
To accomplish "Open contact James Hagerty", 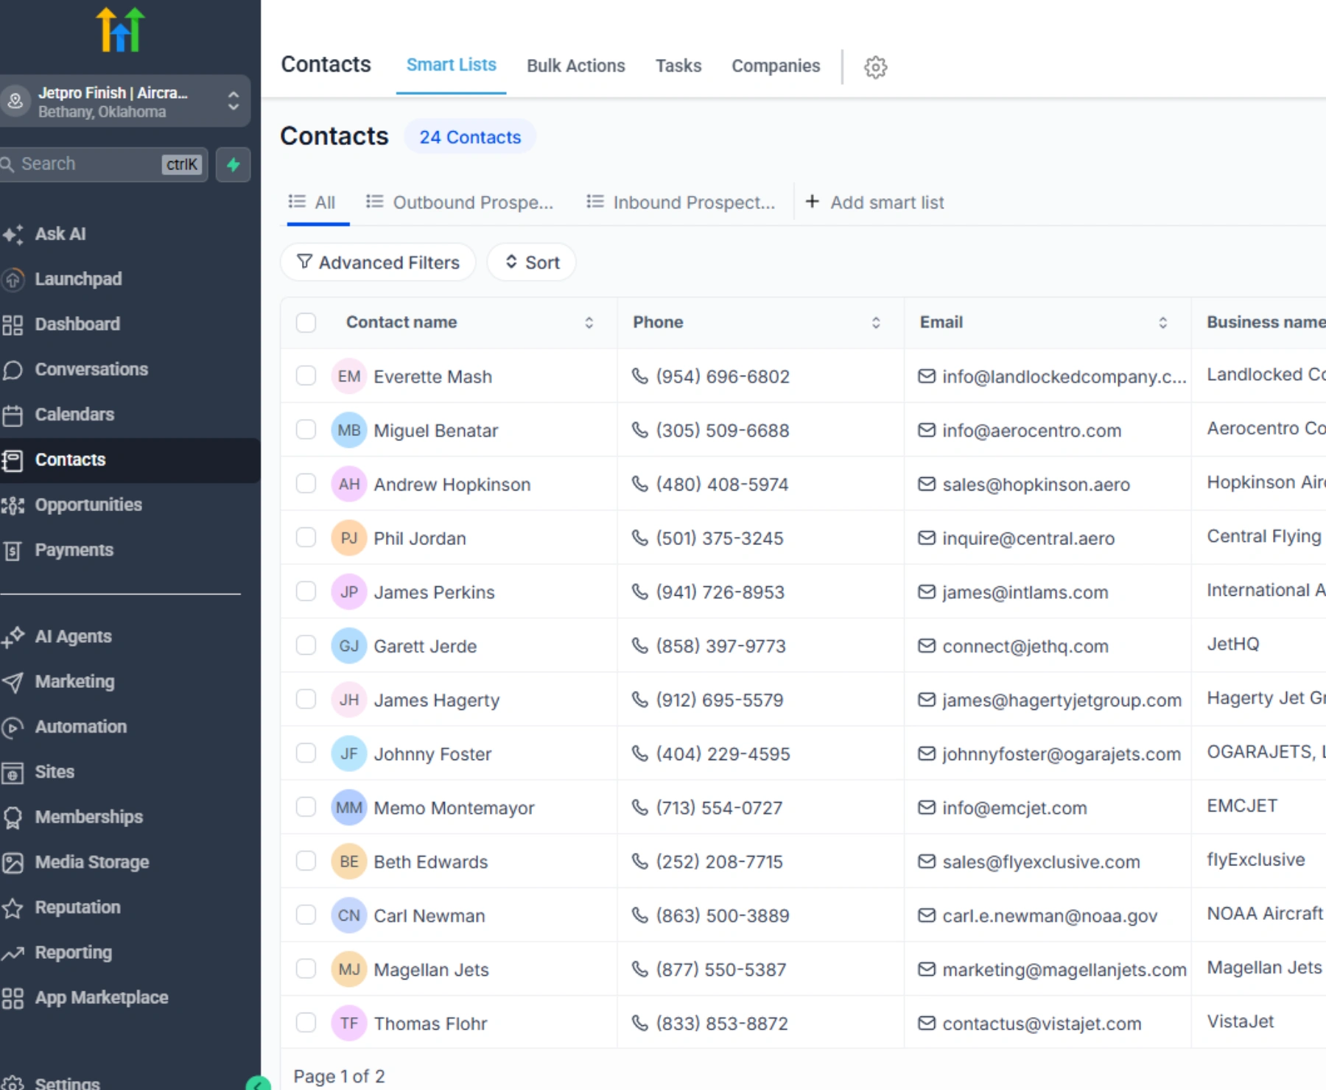I will [436, 700].
